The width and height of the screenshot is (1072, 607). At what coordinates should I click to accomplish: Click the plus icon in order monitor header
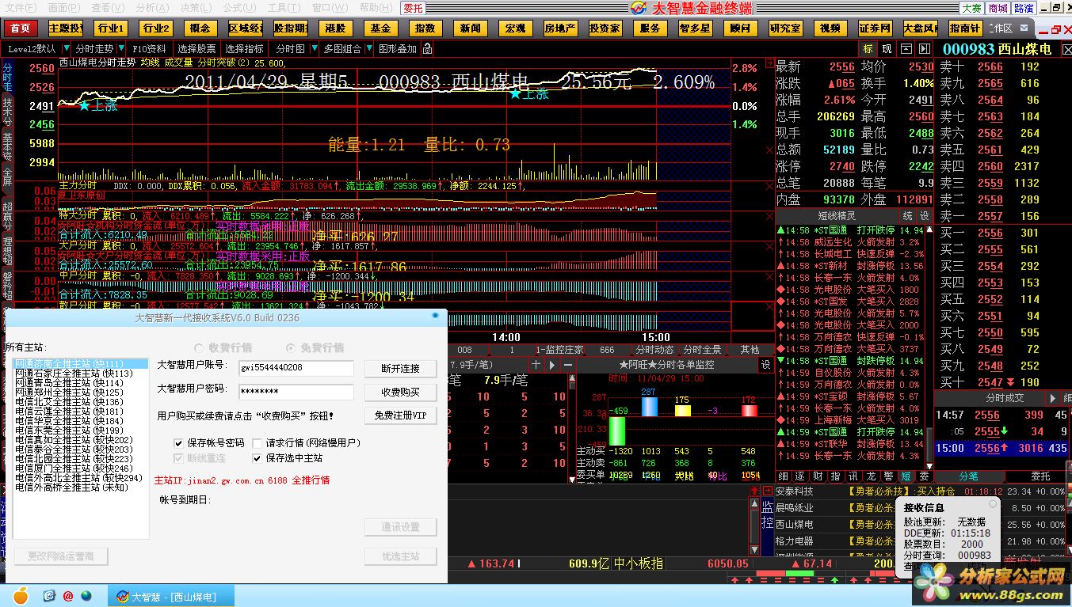(x=536, y=365)
